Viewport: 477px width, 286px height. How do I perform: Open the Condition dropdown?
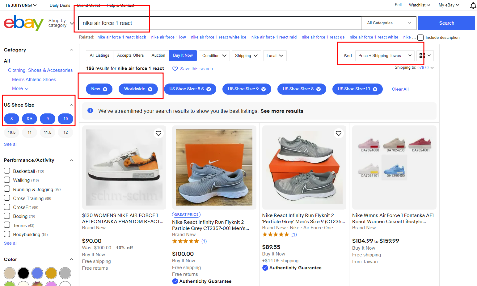click(x=214, y=55)
